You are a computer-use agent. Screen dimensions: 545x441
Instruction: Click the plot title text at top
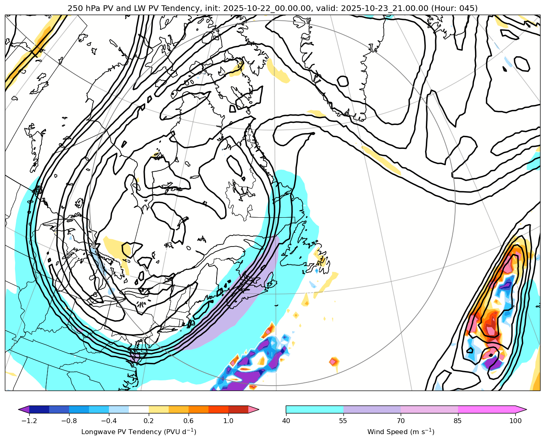click(272, 8)
